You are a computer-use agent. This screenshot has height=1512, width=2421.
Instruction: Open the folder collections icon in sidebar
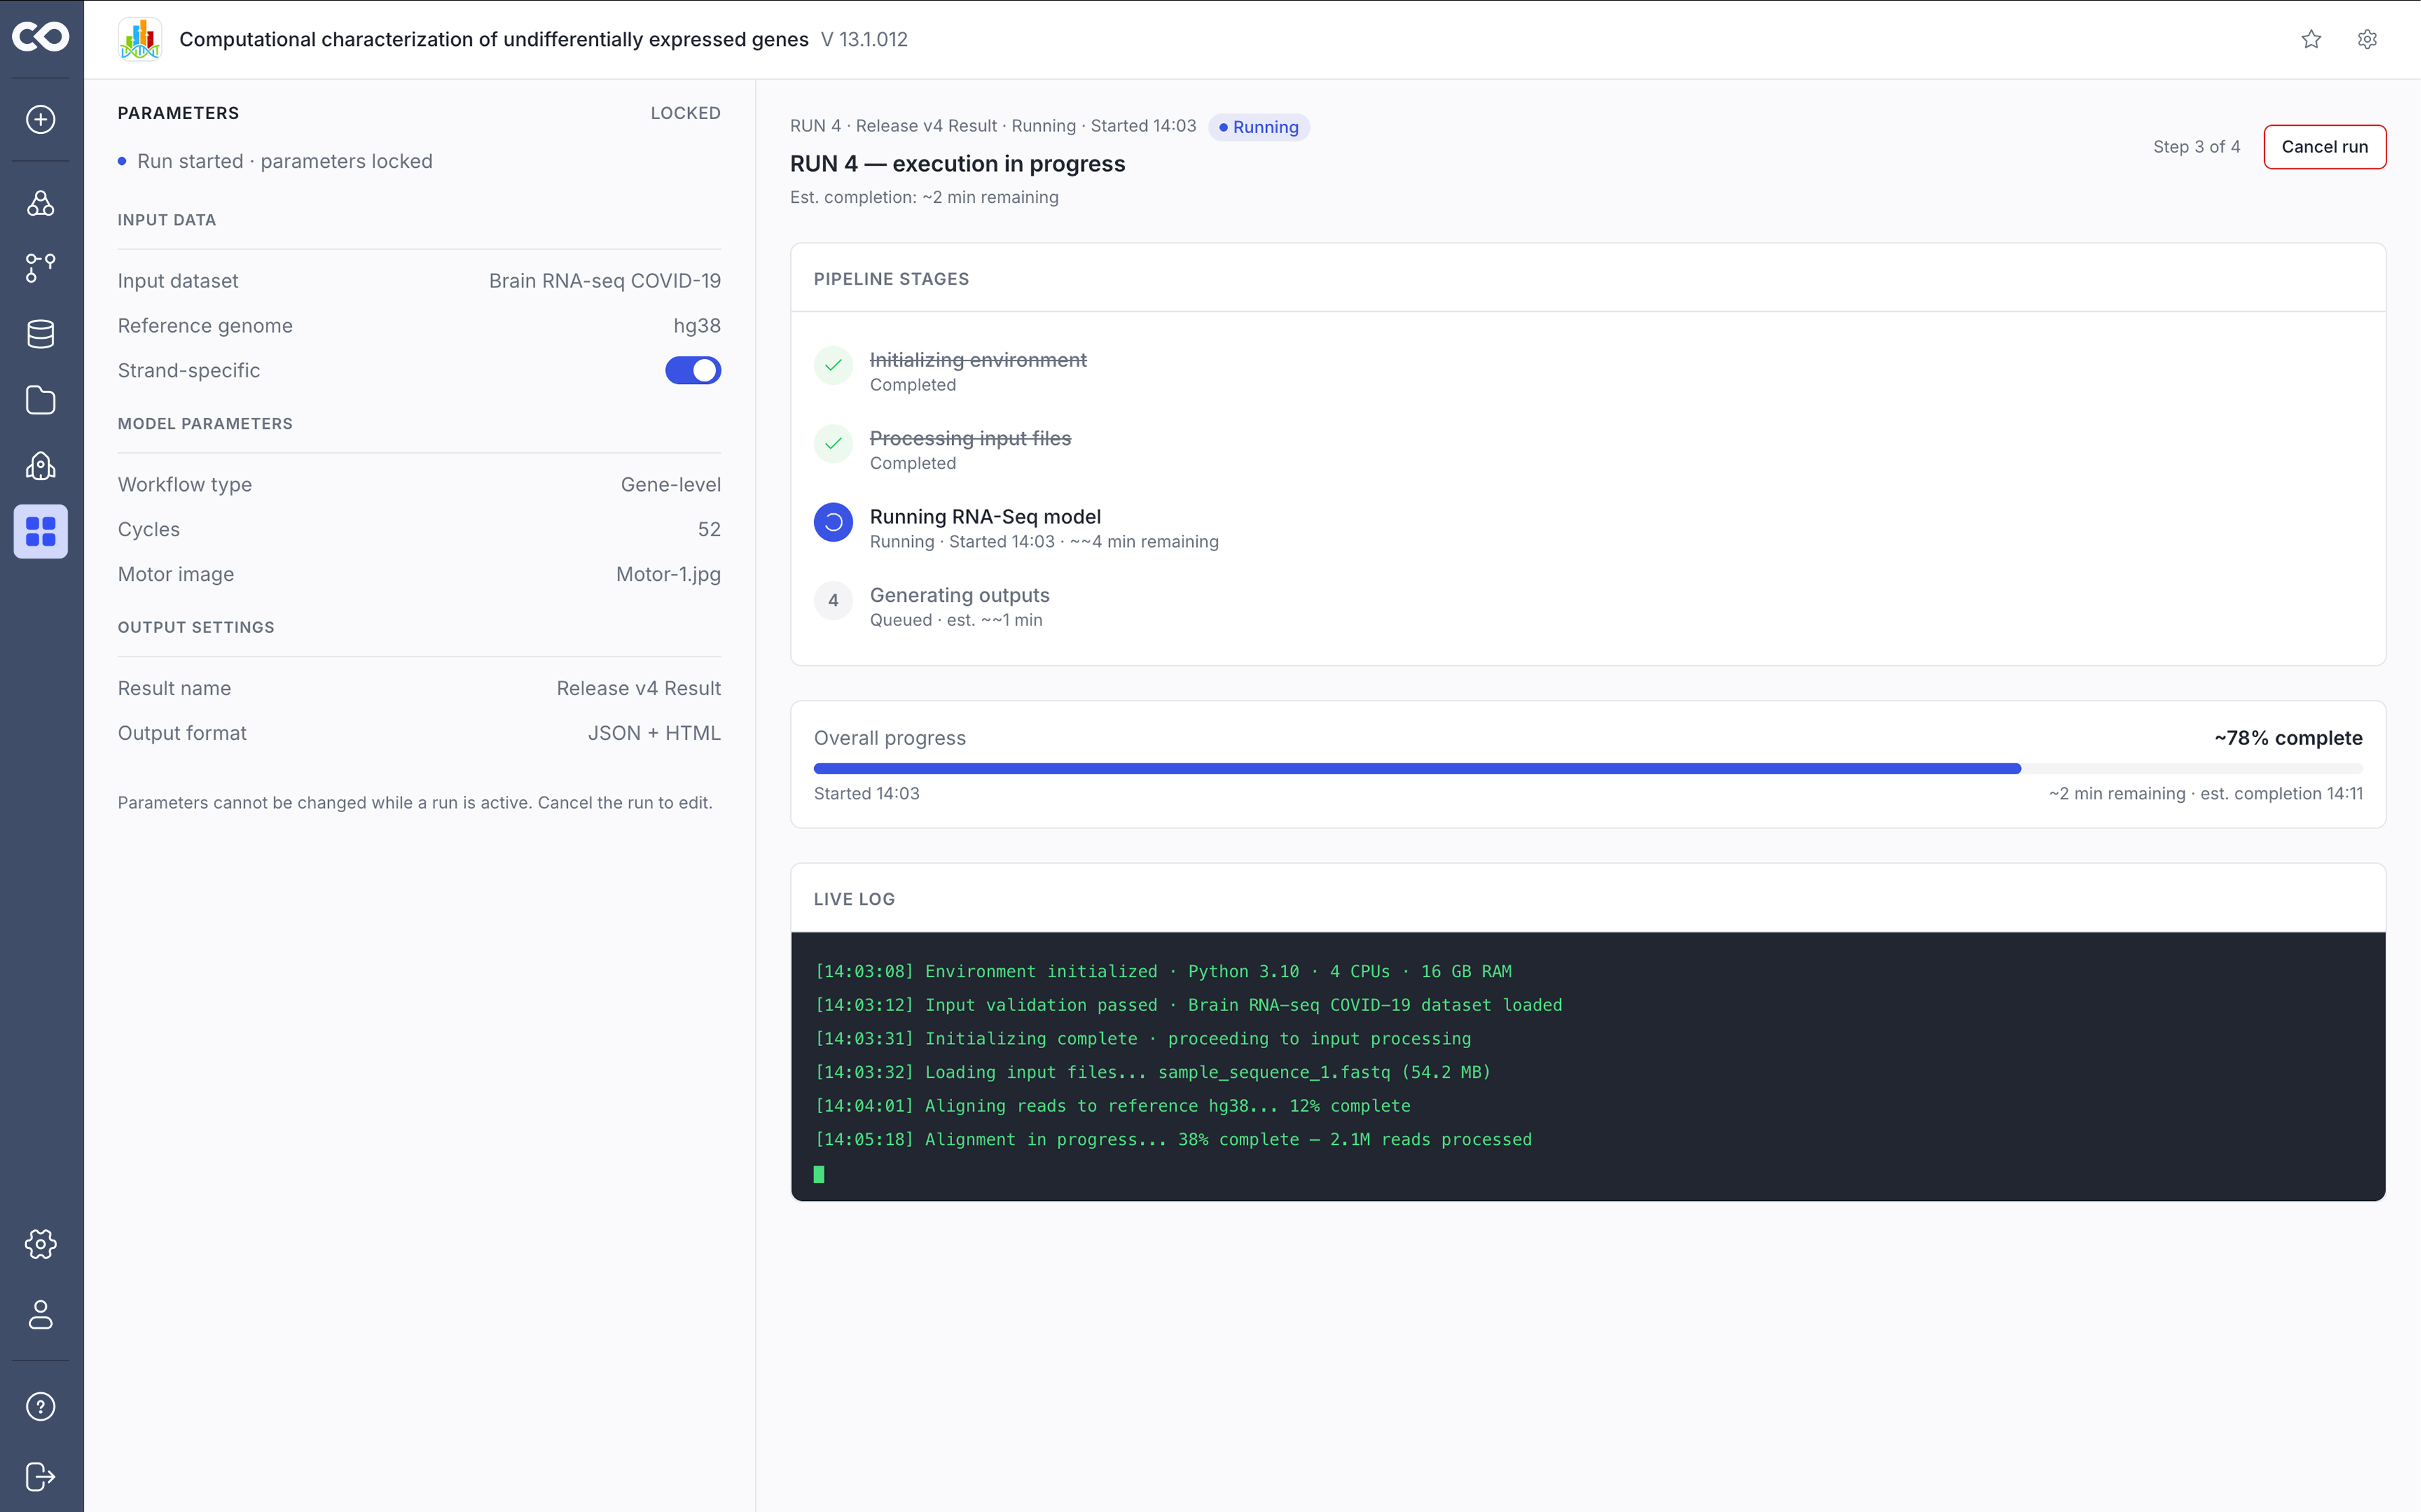click(41, 400)
